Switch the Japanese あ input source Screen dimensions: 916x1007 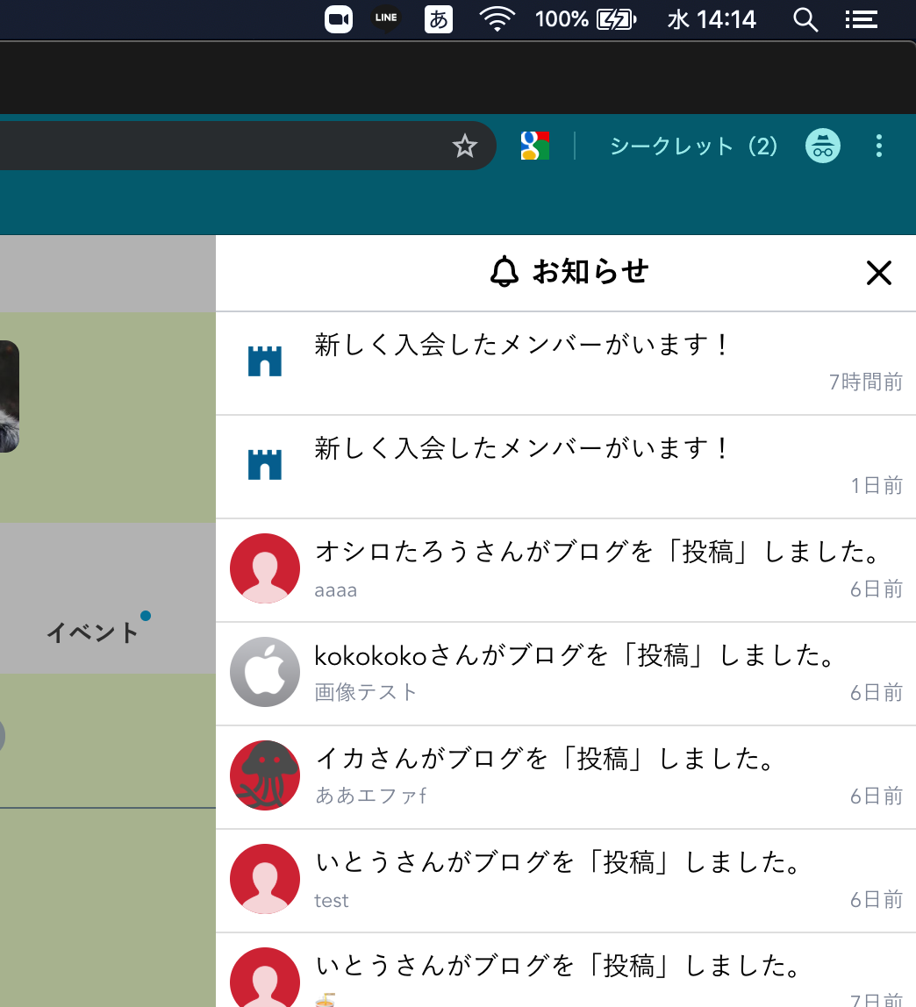point(439,19)
